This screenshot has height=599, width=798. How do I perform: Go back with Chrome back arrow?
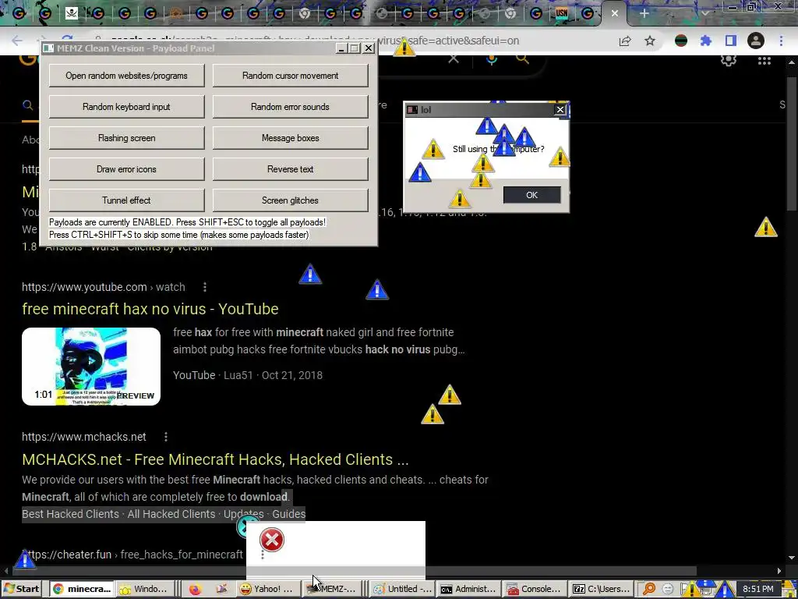coord(17,41)
